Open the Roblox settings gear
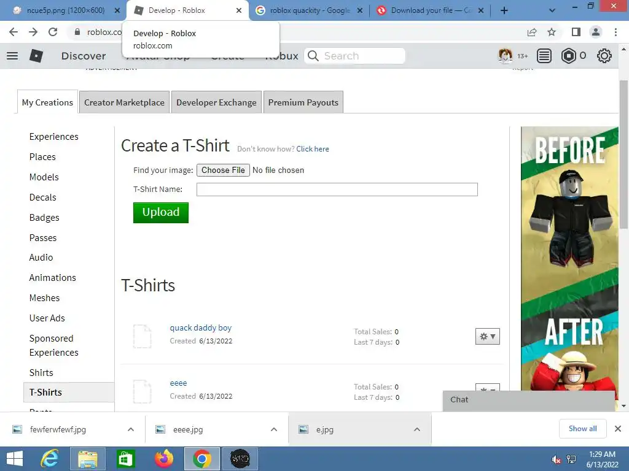The image size is (629, 471). (x=604, y=56)
